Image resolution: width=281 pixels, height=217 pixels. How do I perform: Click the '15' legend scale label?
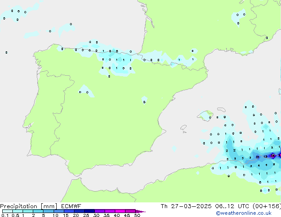pyautogui.click(x=66, y=215)
